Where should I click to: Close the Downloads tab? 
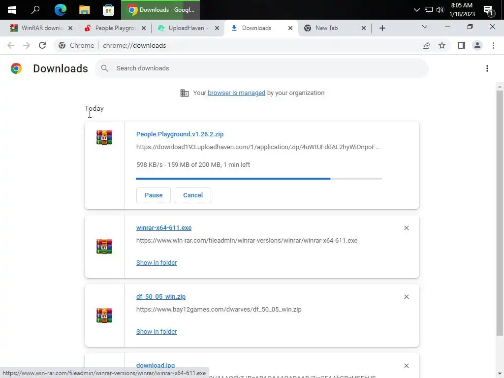[x=290, y=28]
